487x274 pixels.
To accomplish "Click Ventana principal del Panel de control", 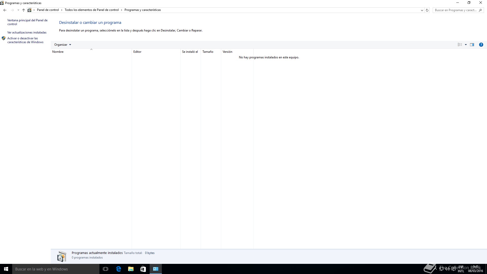I will pyautogui.click(x=27, y=22).
